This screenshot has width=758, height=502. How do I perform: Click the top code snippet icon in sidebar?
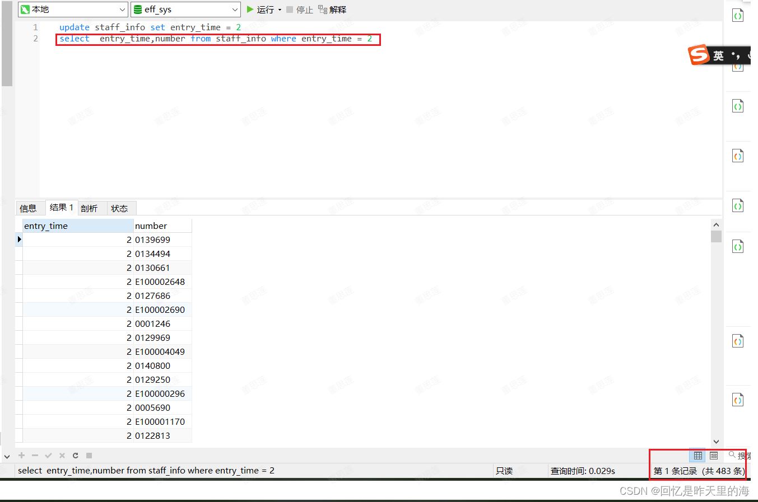[738, 16]
